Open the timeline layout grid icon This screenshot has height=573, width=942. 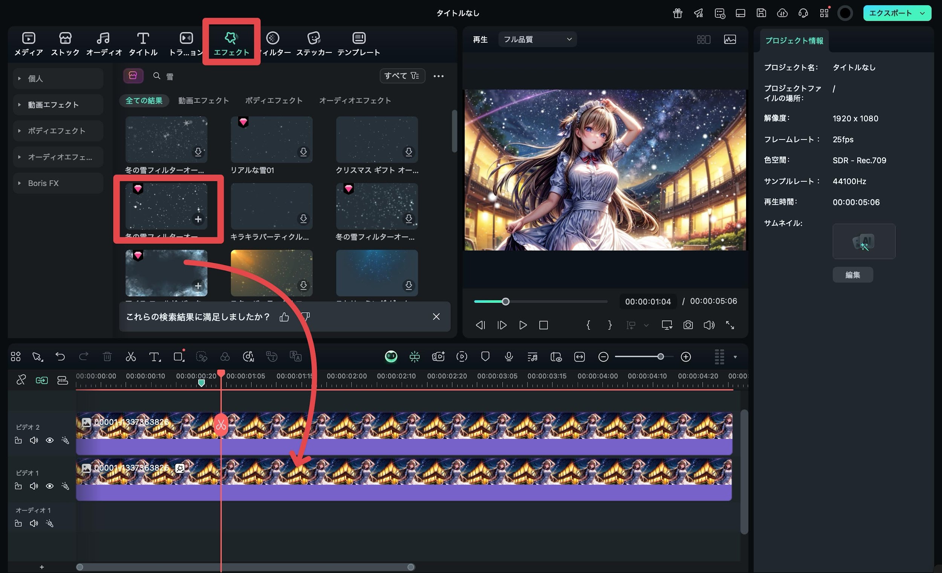point(16,357)
